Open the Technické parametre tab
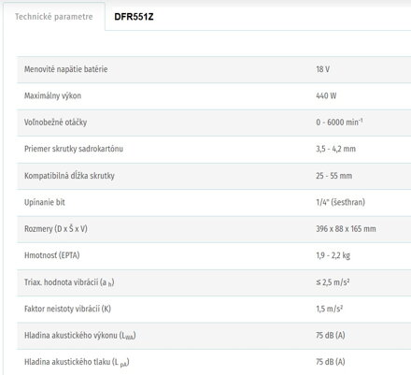This screenshot has height=375, width=411. (x=54, y=17)
